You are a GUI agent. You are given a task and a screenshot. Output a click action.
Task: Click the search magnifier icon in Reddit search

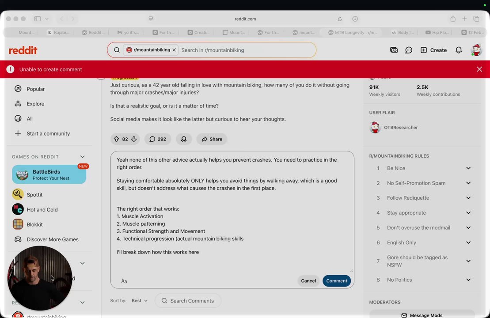(x=117, y=50)
